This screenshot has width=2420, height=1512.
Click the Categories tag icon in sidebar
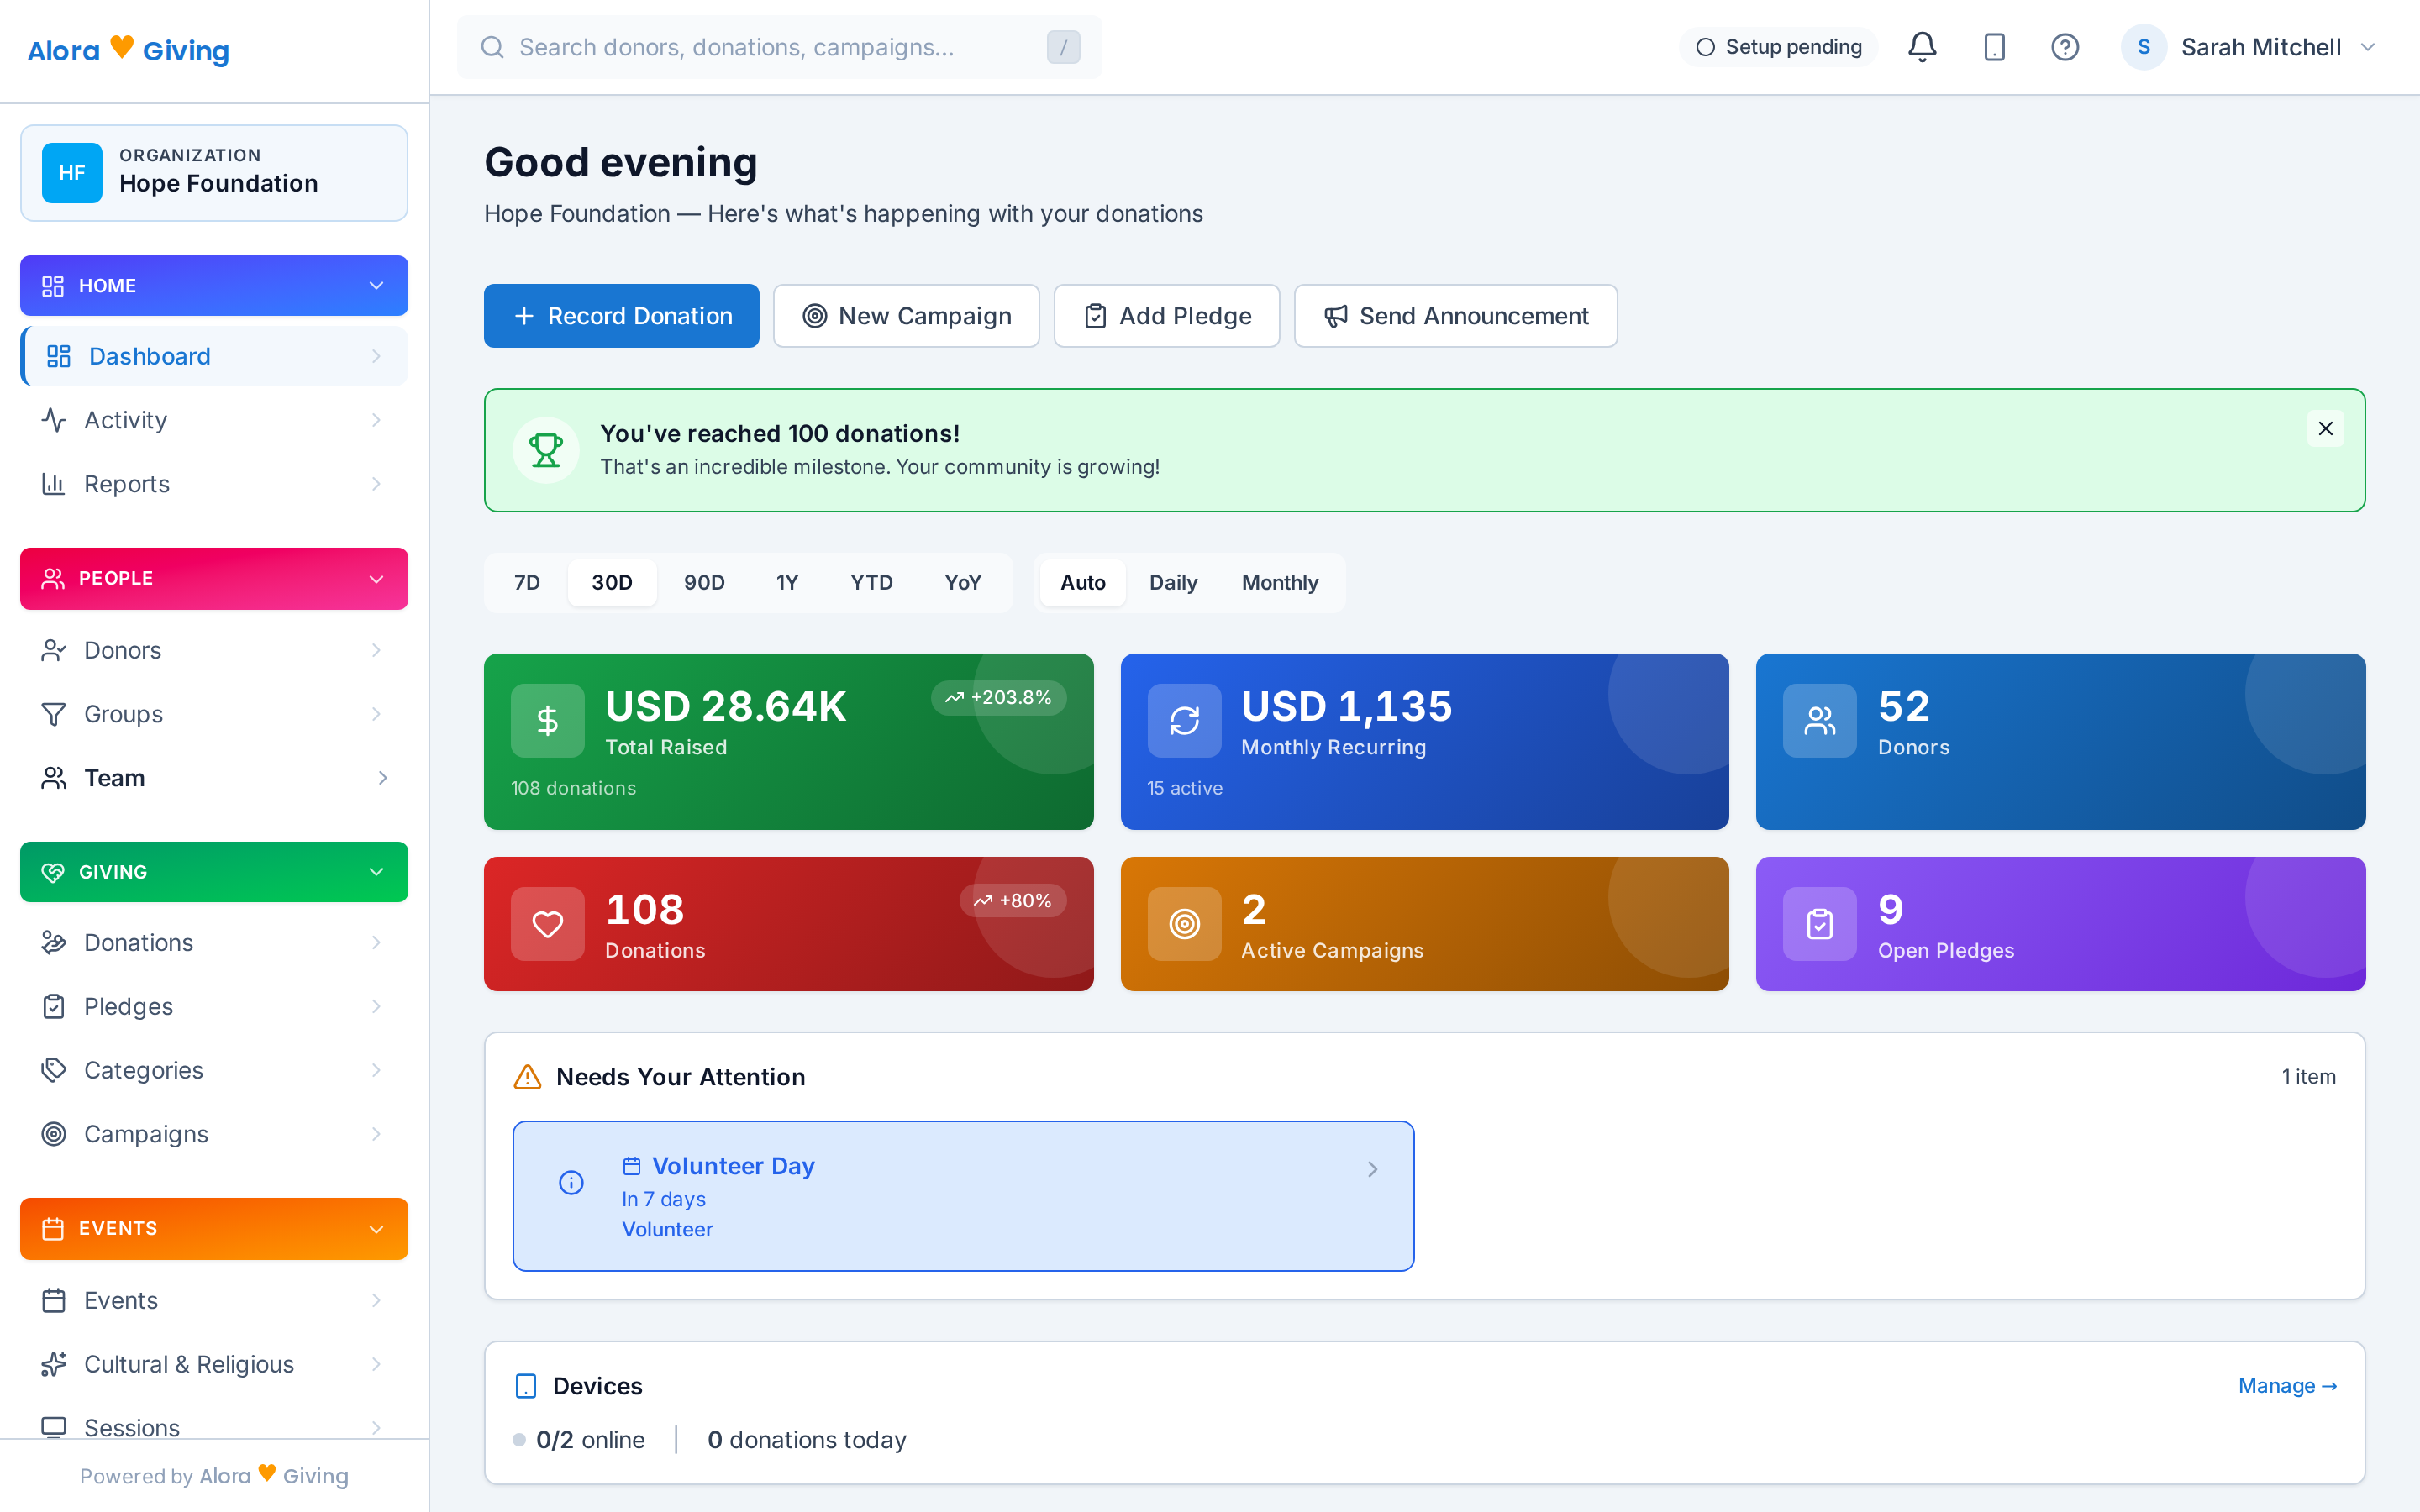[54, 1070]
